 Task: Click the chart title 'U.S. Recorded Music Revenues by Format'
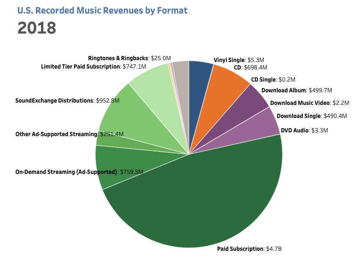tap(102, 10)
